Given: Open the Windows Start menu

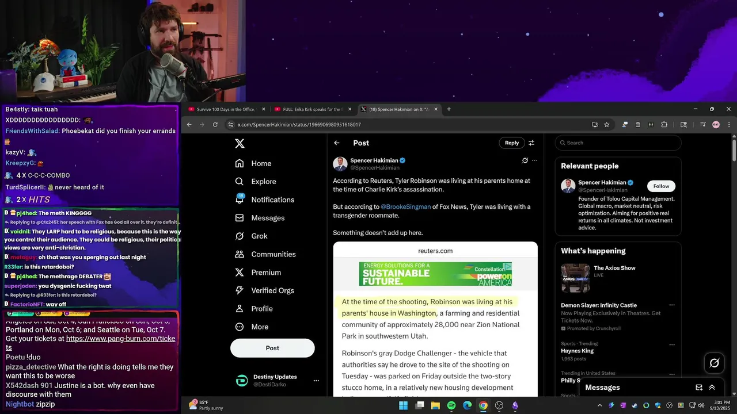Looking at the screenshot, I should 404,405.
